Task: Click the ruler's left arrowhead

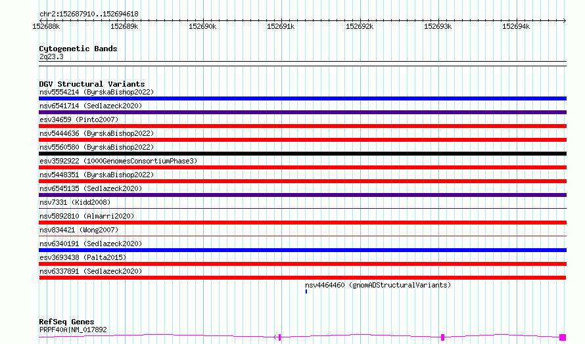Action: click(41, 20)
